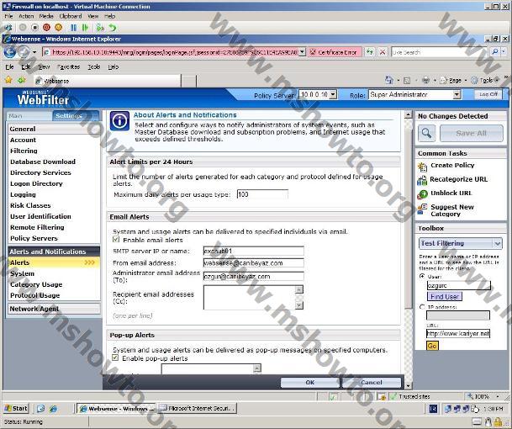Toggle Enable email alerts checkbox
The height and width of the screenshot is (429, 512).
116,240
